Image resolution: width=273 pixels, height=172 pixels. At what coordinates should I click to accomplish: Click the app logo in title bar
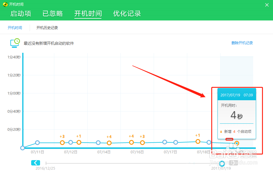5,4
